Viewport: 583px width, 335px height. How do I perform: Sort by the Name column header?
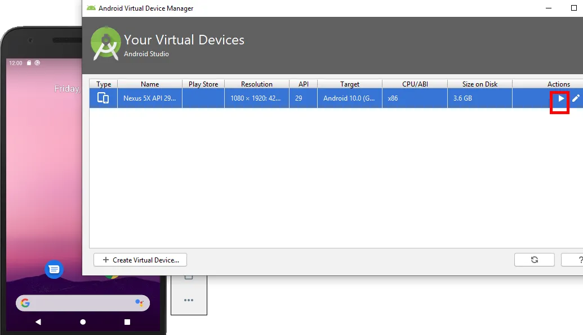(x=150, y=84)
